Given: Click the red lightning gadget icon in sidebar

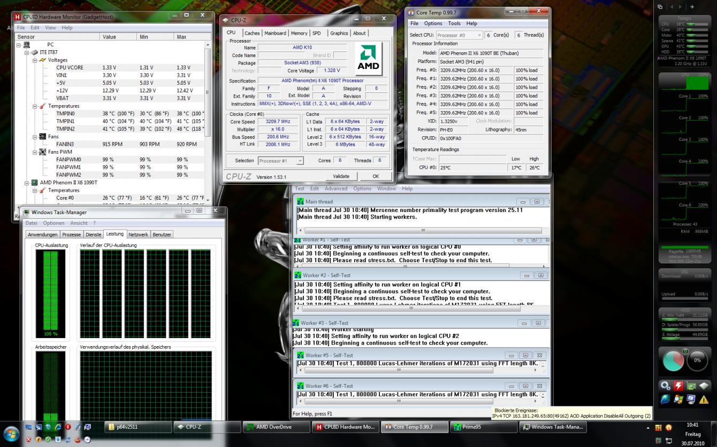Looking at the screenshot, I should [678, 386].
